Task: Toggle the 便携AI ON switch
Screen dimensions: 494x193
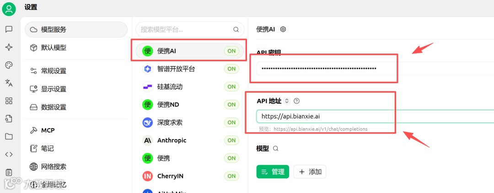Action: click(231, 51)
